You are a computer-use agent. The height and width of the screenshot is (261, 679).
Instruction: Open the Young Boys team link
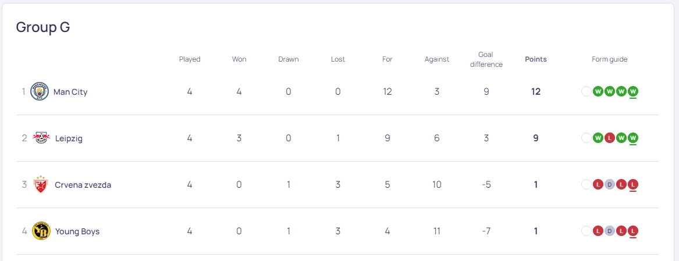77,231
